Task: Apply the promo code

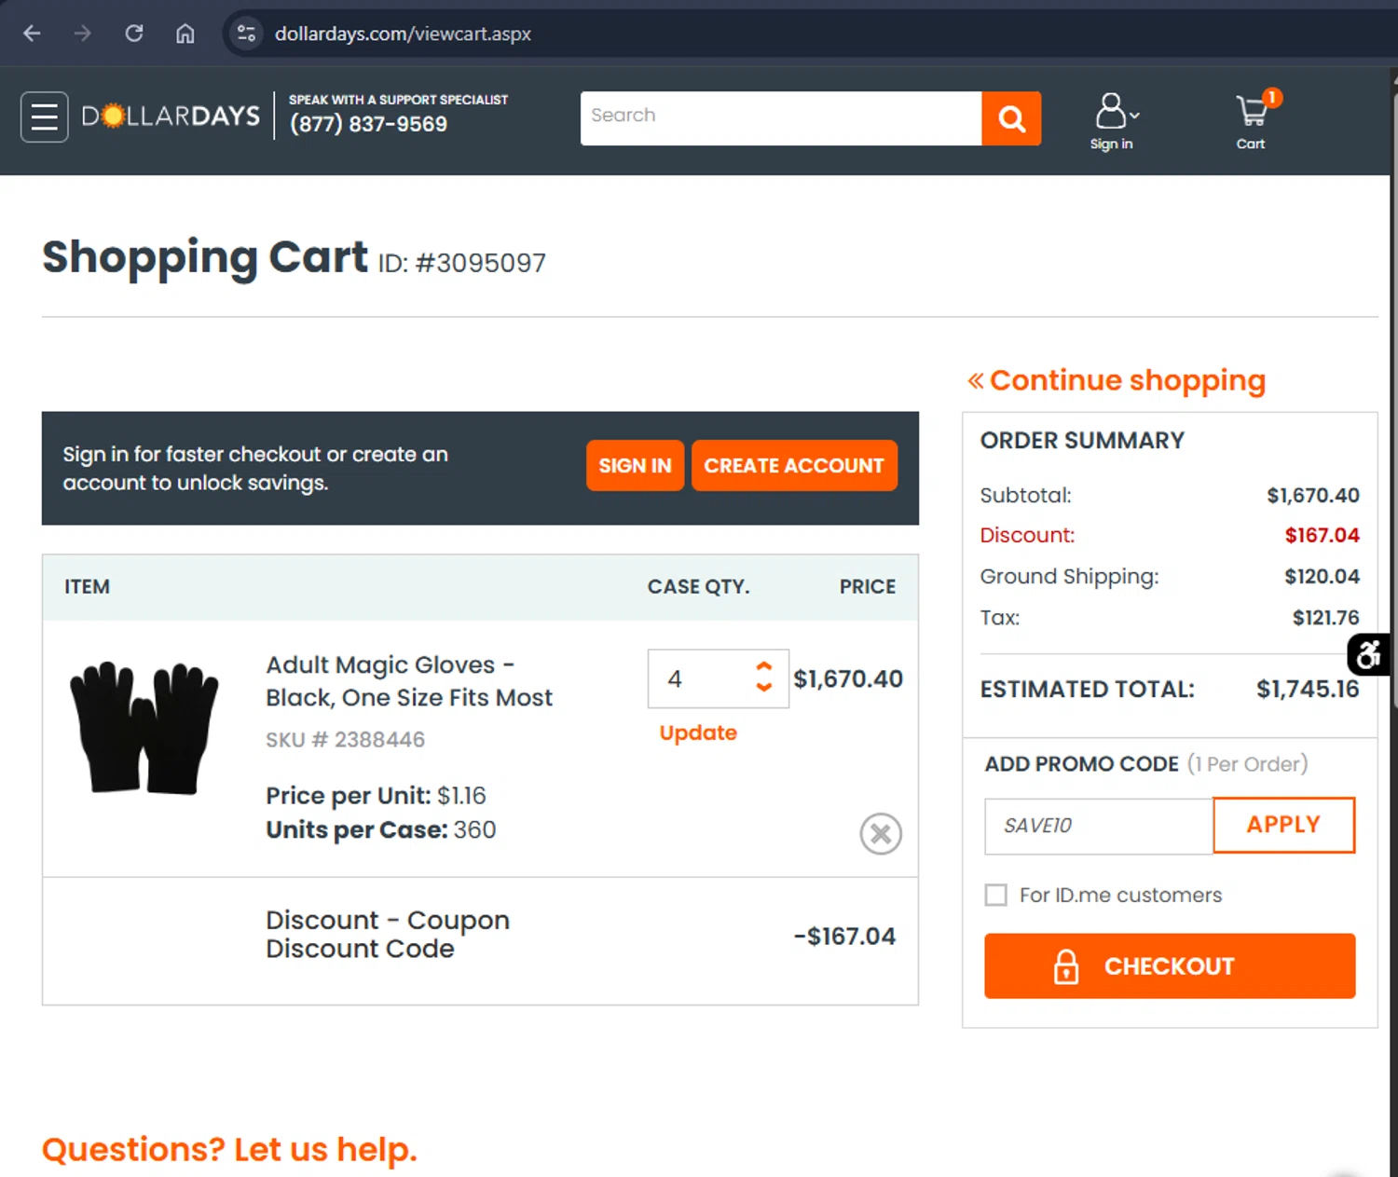Action: 1283,825
